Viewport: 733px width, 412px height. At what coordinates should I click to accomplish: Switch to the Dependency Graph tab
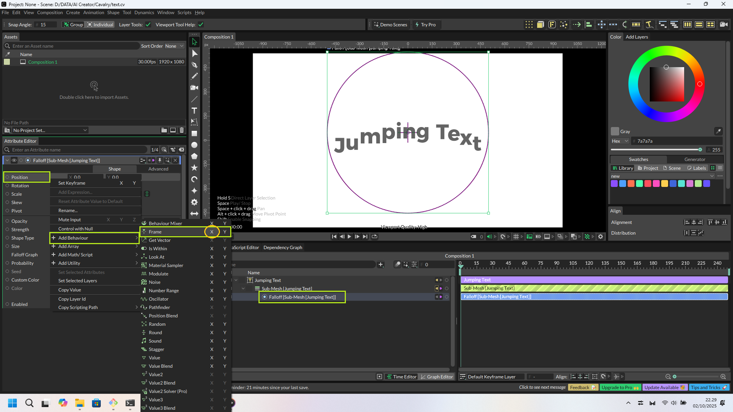coord(283,248)
